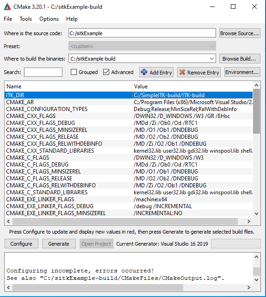Click the Value column header
This screenshot has width=266, height=297.
tap(192, 87)
